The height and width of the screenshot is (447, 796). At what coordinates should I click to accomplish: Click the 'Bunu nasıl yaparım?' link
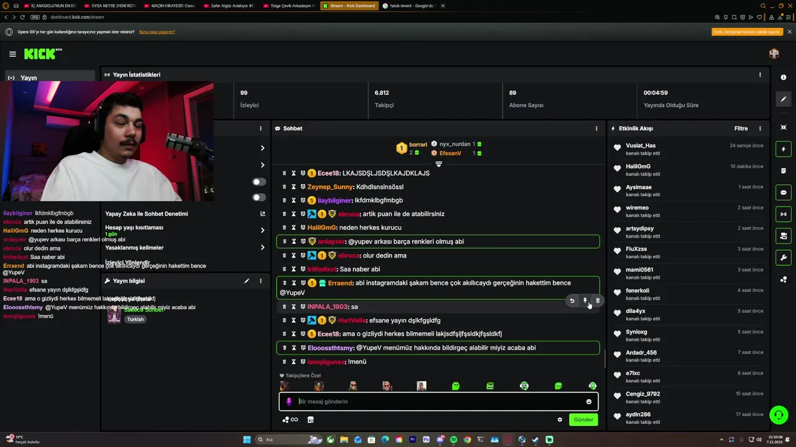157,32
